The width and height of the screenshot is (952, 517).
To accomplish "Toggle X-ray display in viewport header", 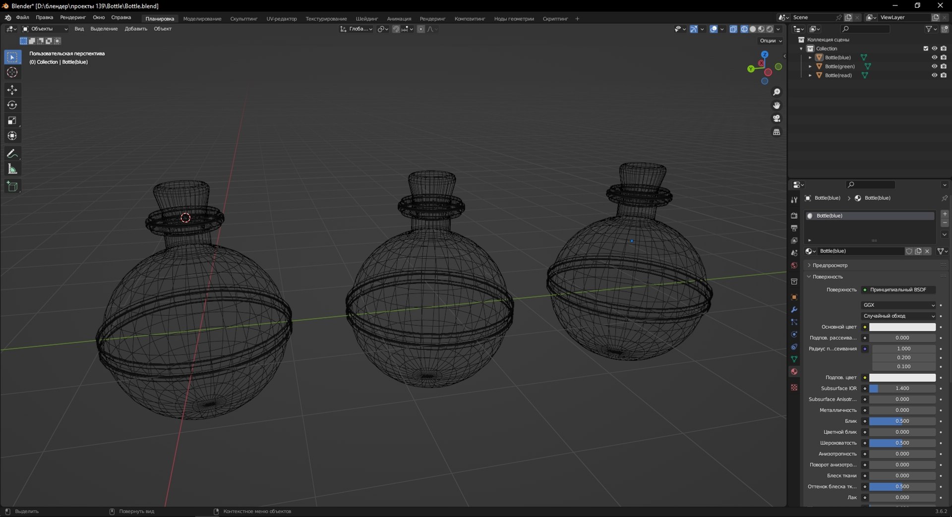I will [x=733, y=29].
